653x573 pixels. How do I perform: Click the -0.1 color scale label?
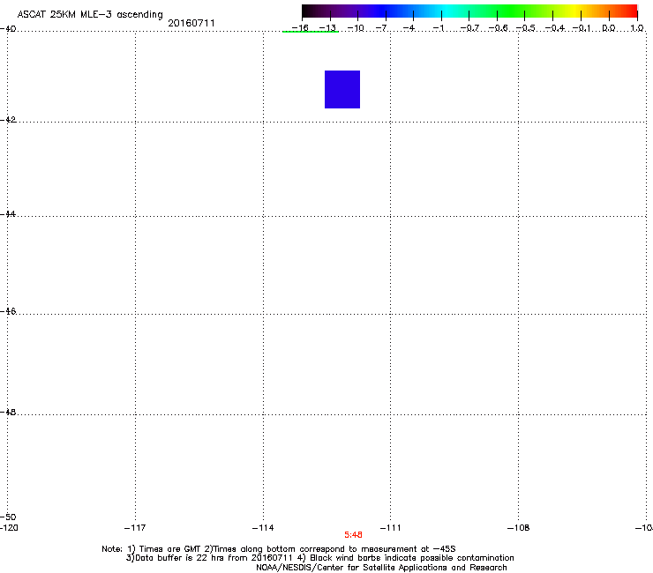coord(582,28)
